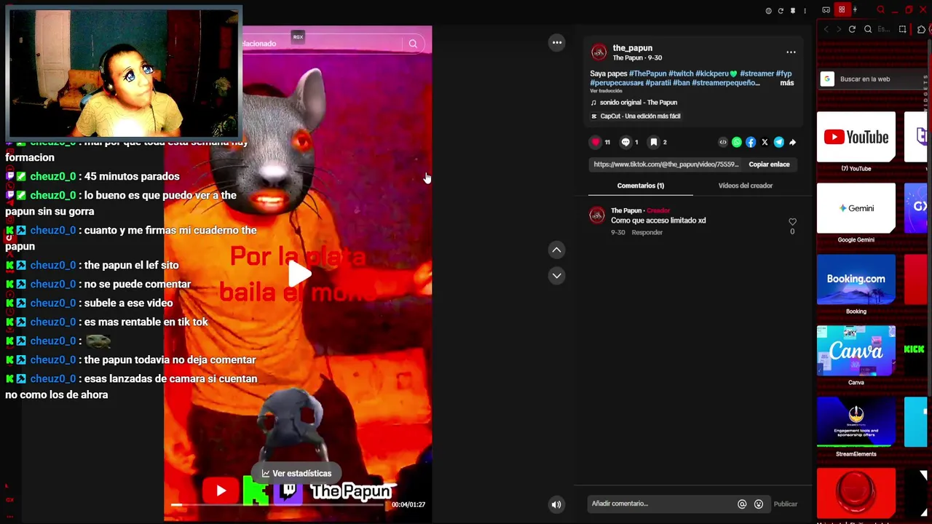Click Publicar to post comment
Image resolution: width=932 pixels, height=524 pixels.
(x=785, y=504)
